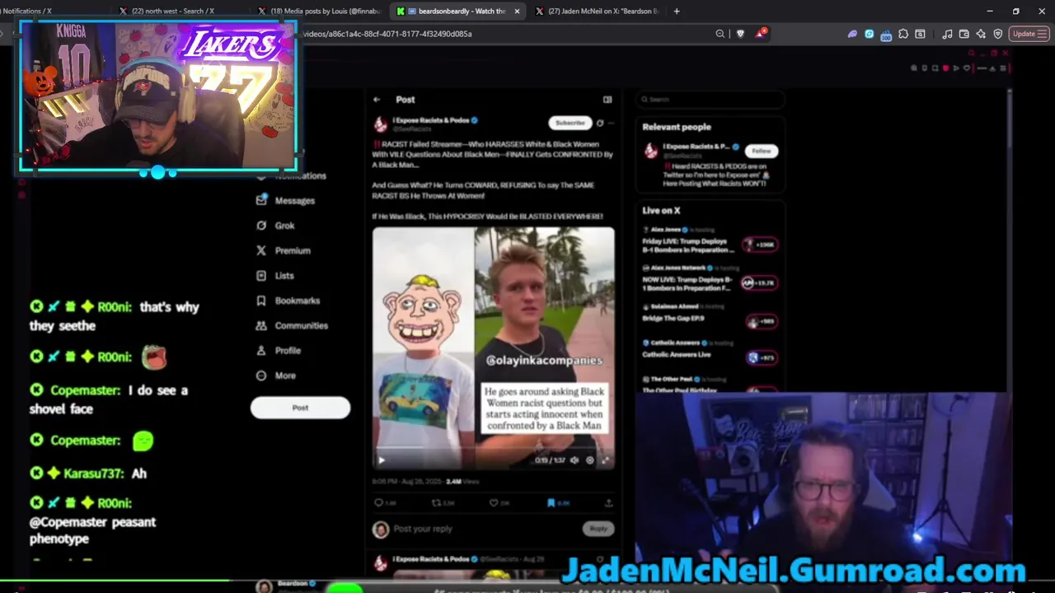Screen dimensions: 1055x593
Task: Switch to the Media posts by Louis tab
Action: (319, 12)
